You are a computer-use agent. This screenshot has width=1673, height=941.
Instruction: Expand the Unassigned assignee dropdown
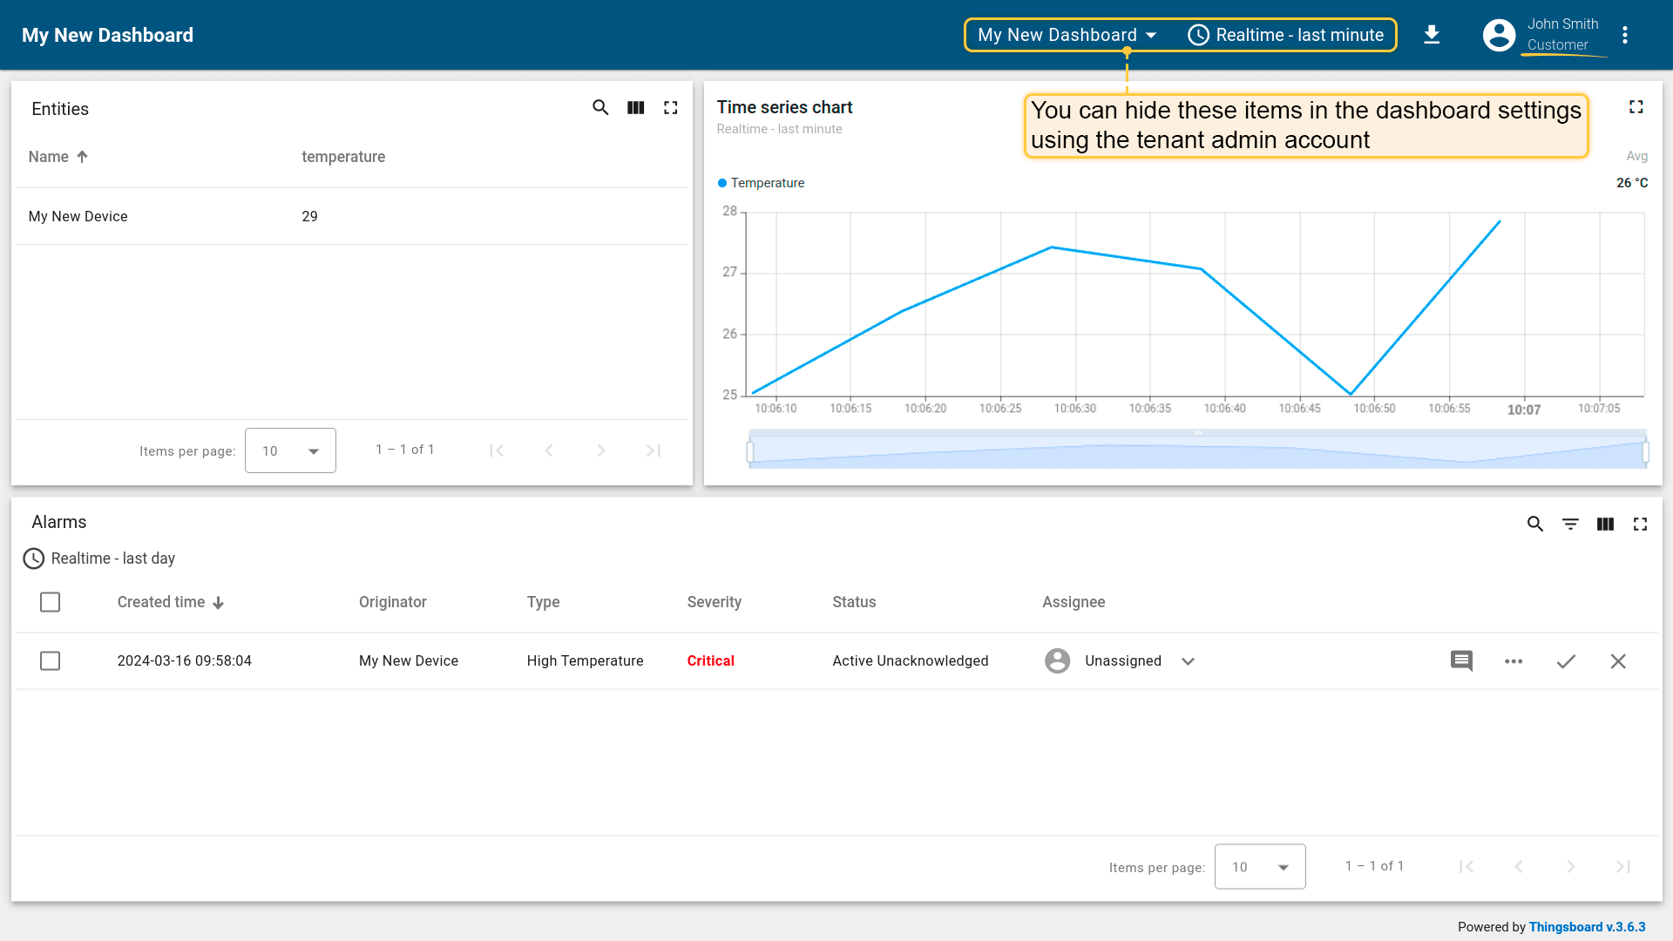1188,661
